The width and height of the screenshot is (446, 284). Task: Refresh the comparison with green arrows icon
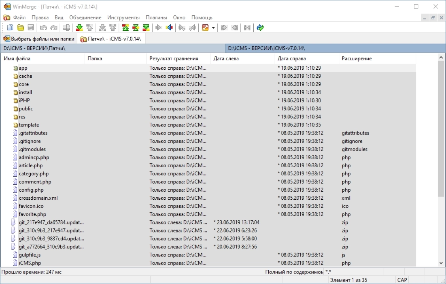(x=260, y=28)
